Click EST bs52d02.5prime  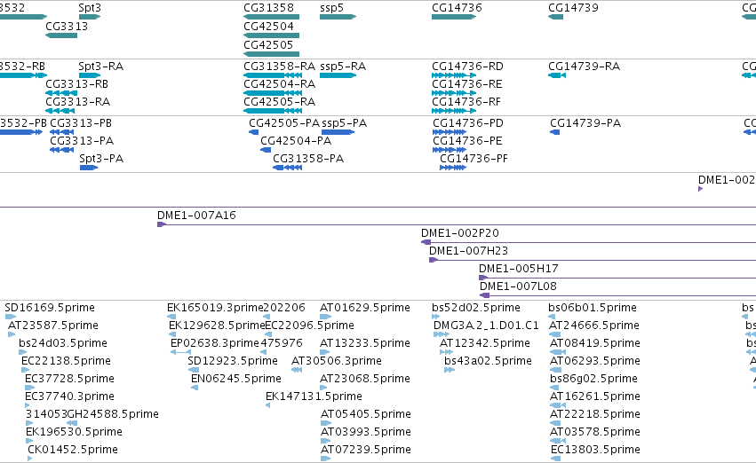[436, 317]
